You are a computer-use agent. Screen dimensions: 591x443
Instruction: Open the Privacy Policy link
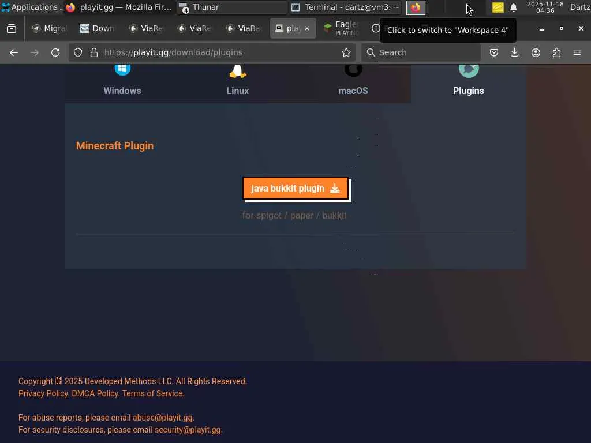click(43, 393)
